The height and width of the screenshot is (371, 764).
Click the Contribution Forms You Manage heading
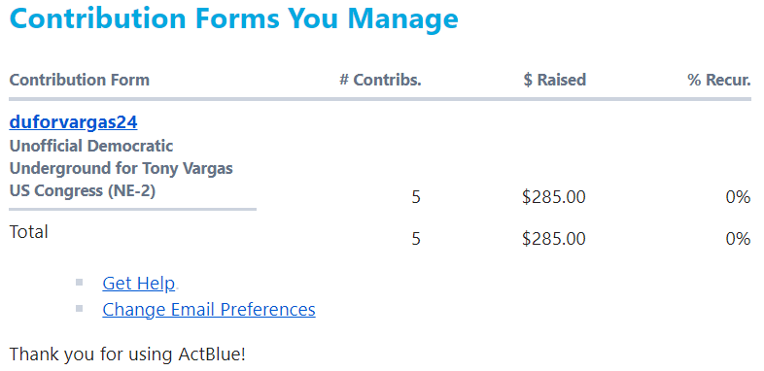234,18
